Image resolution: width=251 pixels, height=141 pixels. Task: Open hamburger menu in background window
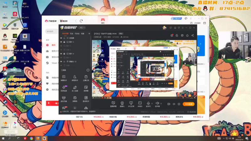click(x=191, y=18)
